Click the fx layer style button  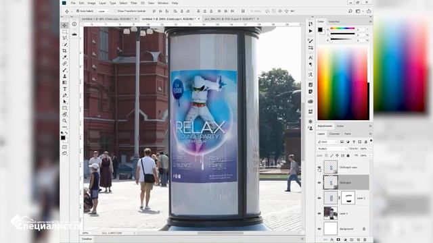(332, 240)
